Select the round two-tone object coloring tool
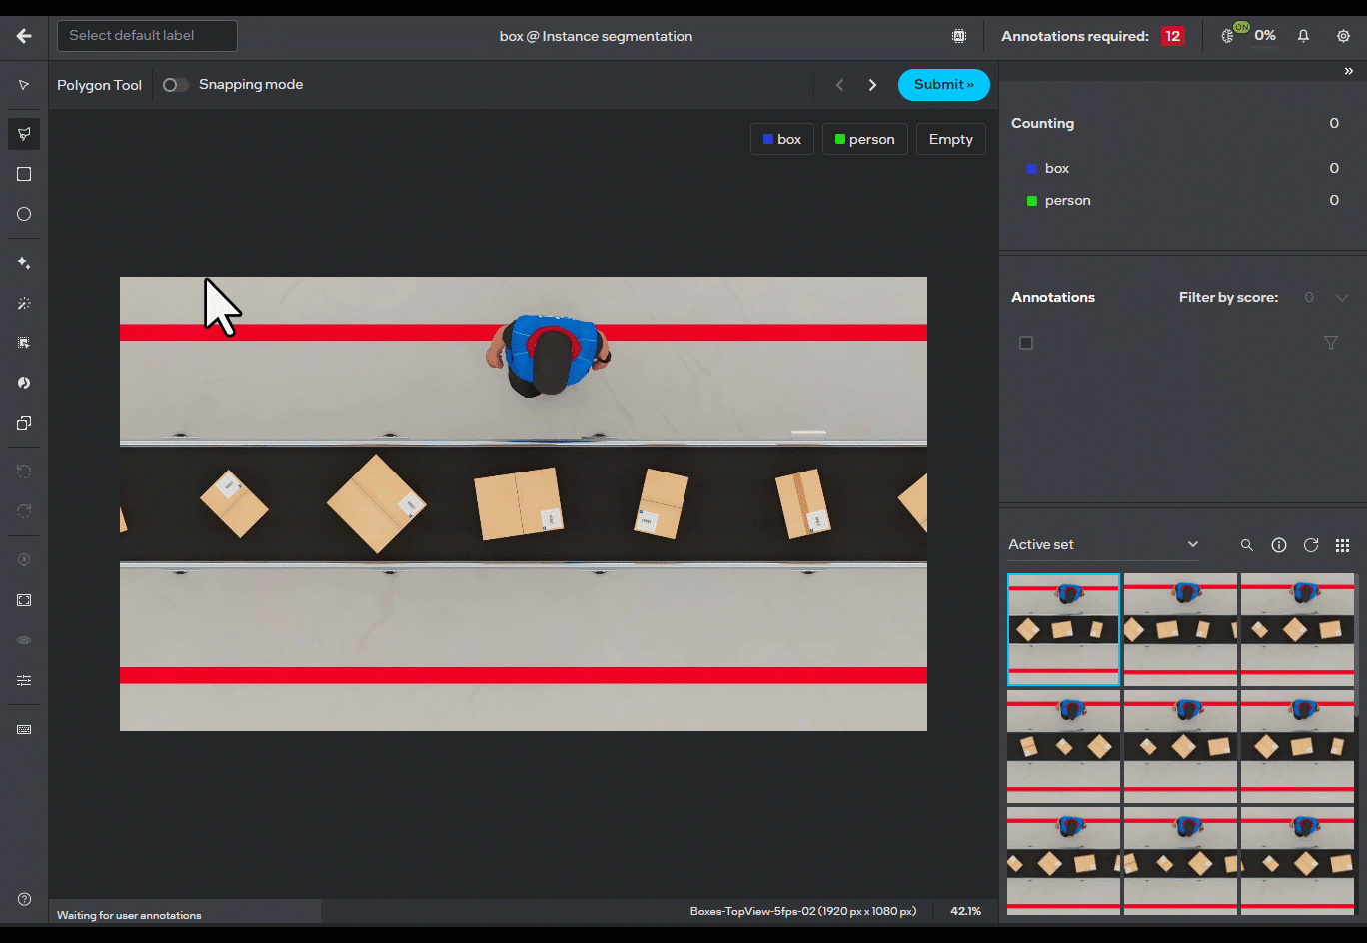Image resolution: width=1367 pixels, height=943 pixels. pyautogui.click(x=24, y=383)
